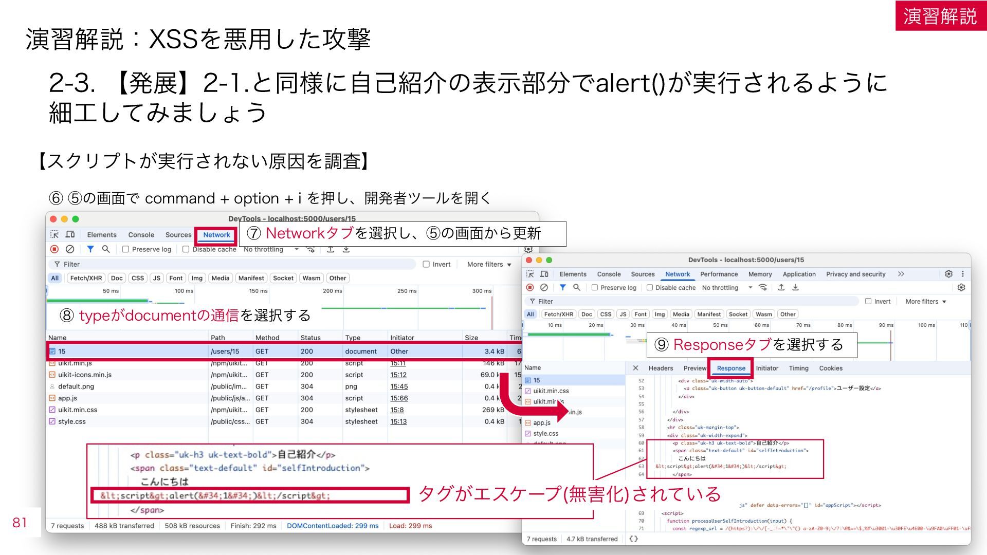This screenshot has height=555, width=987.
Task: Toggle device toolbar icon in back DevTools window
Action: [x=70, y=235]
